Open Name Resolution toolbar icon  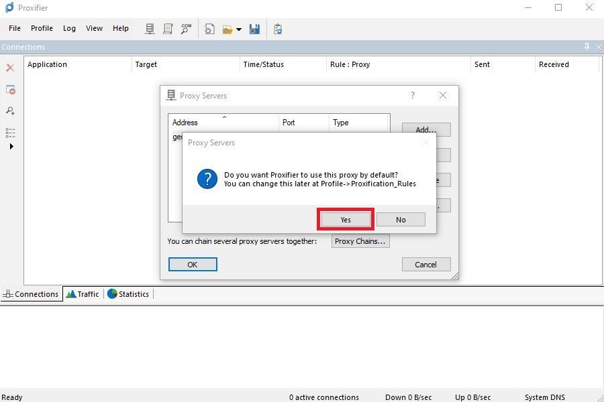click(186, 29)
